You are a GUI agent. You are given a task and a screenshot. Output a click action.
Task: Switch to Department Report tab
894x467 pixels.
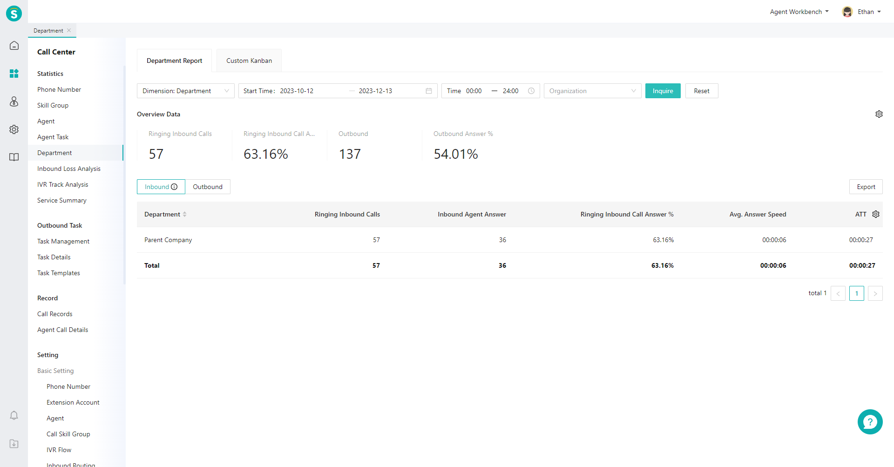174,61
